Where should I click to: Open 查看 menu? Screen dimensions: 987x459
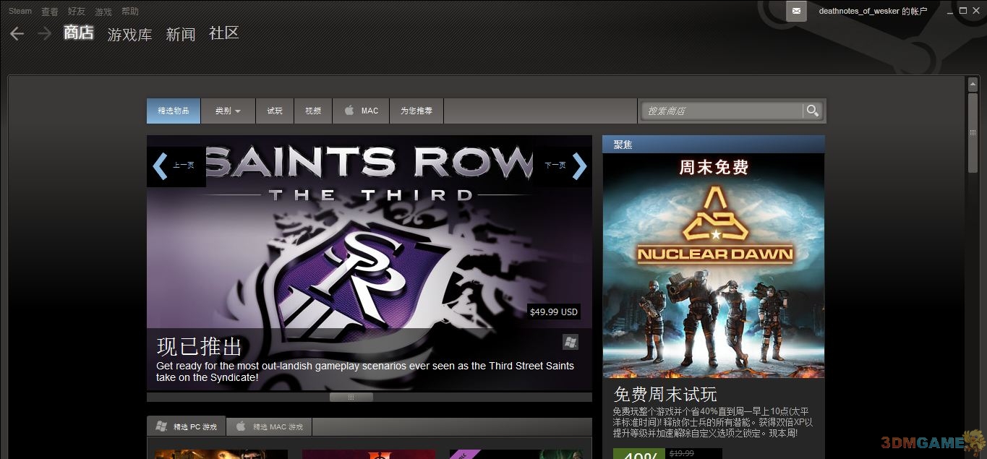[50, 12]
